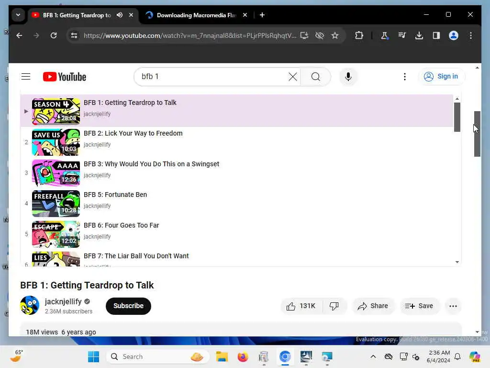Open a new tab with the plus button
The width and height of the screenshot is (490, 368).
[262, 15]
